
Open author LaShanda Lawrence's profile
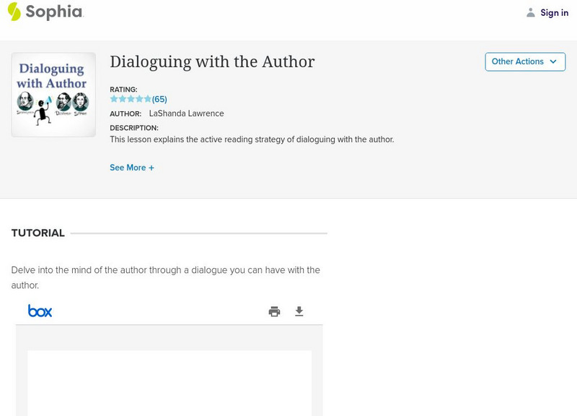pyautogui.click(x=186, y=113)
